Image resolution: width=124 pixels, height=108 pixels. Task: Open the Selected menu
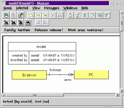22,8
